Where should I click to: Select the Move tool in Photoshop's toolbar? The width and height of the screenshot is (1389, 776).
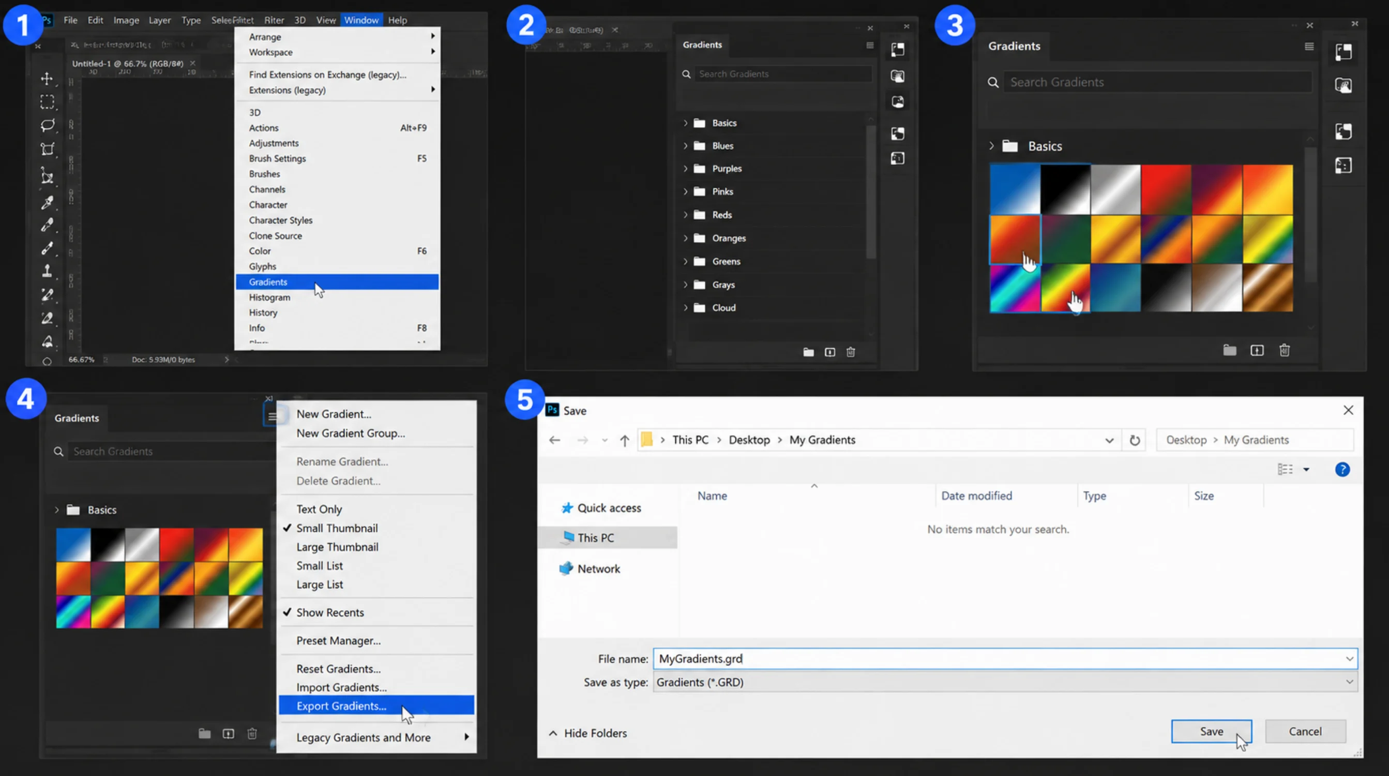click(x=47, y=79)
